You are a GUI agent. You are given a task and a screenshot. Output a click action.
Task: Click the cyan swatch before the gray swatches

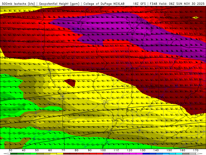179,154
